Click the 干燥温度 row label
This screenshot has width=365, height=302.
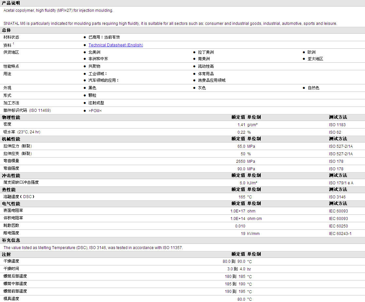[11, 261]
